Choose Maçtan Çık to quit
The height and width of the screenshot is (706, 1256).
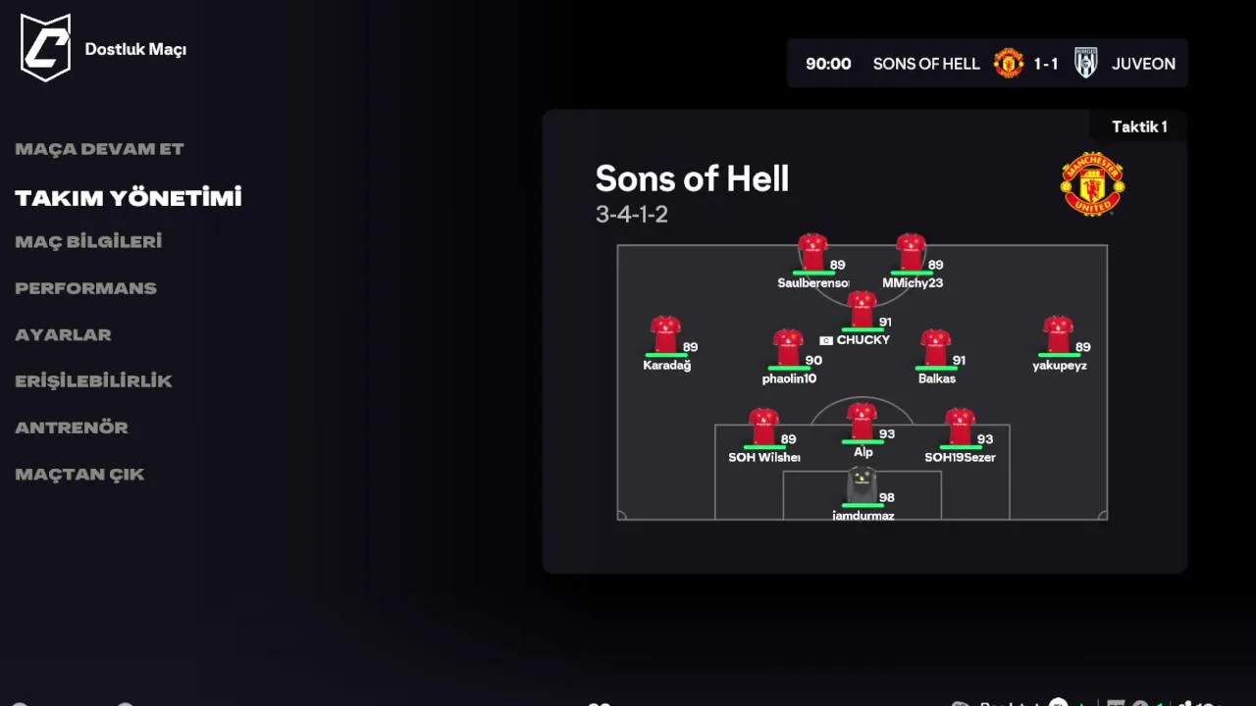coord(79,475)
